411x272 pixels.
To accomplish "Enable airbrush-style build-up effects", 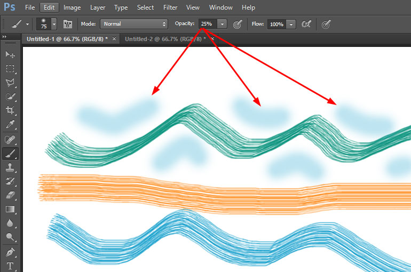I will pyautogui.click(x=306, y=25).
